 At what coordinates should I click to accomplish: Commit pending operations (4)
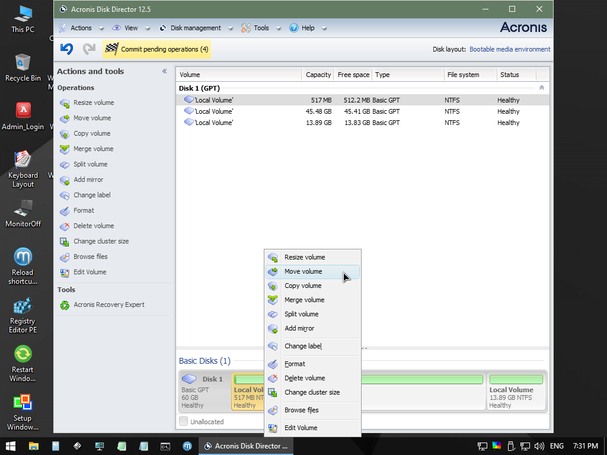pyautogui.click(x=156, y=49)
